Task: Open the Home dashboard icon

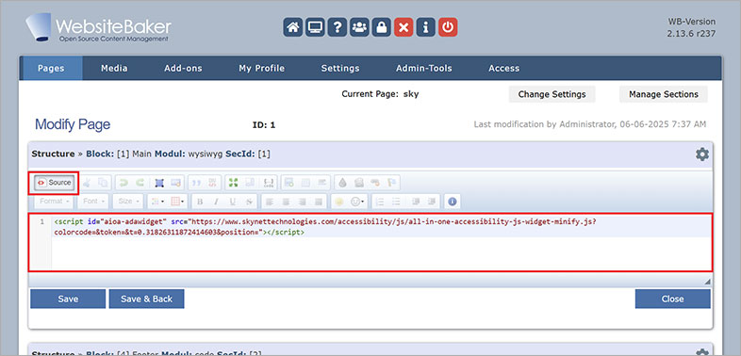Action: [x=293, y=27]
